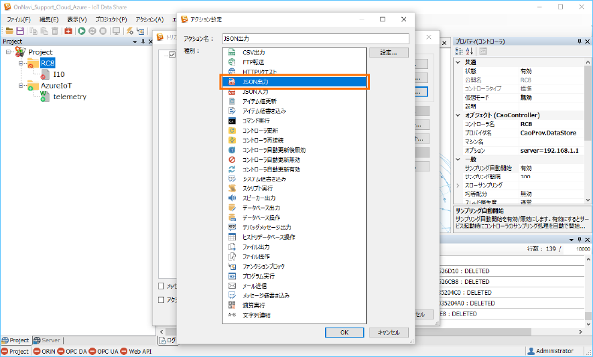Select 文字列連結 action type
The width and height of the screenshot is (593, 357).
257,315
